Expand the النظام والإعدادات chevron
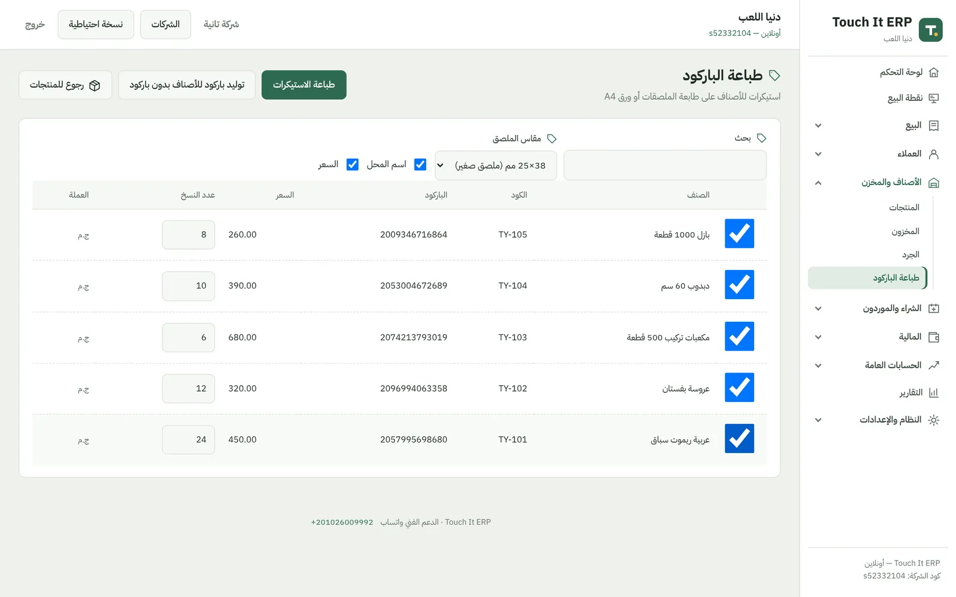 (x=819, y=420)
